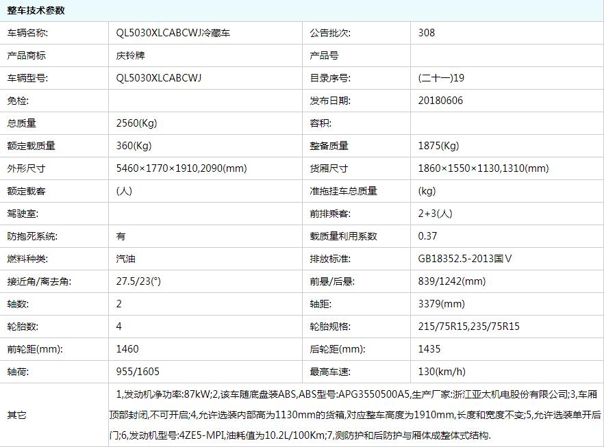604x447 pixels.
Task: Click wheelbase value 3379(mm)
Action: pos(441,304)
